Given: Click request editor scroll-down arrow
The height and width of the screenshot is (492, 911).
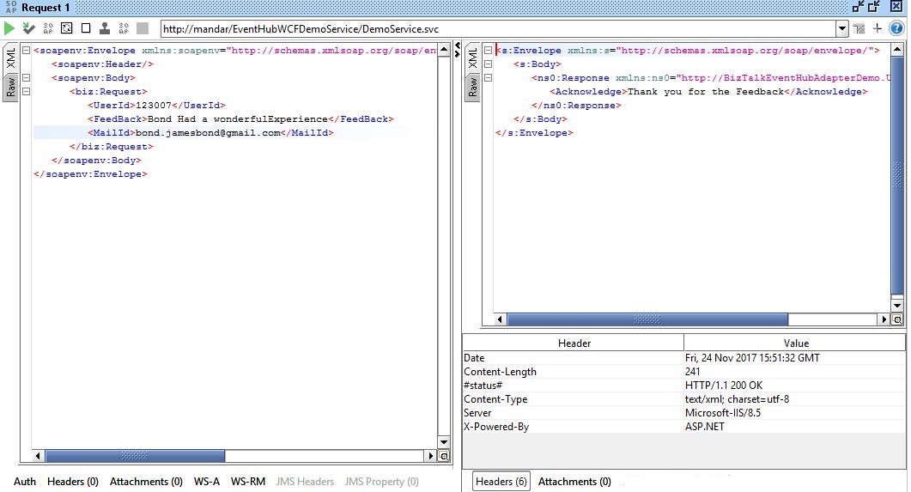Looking at the screenshot, I should (444, 442).
